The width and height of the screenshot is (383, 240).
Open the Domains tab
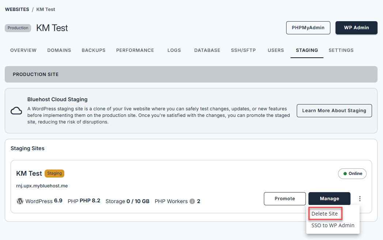(x=59, y=50)
